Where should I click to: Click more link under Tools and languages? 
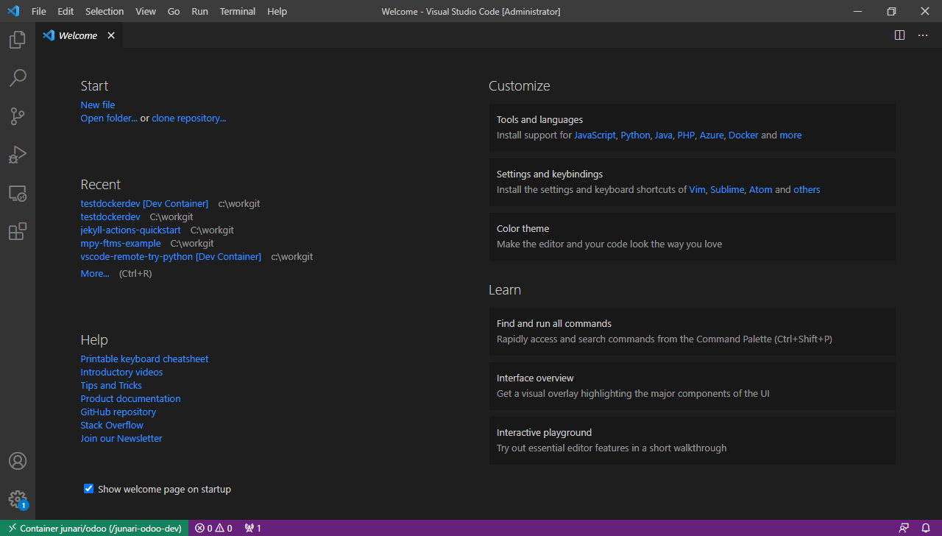pyautogui.click(x=790, y=135)
